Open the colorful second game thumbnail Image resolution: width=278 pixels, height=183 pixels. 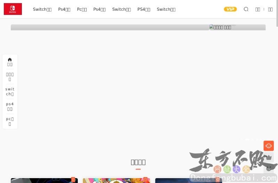point(115,181)
